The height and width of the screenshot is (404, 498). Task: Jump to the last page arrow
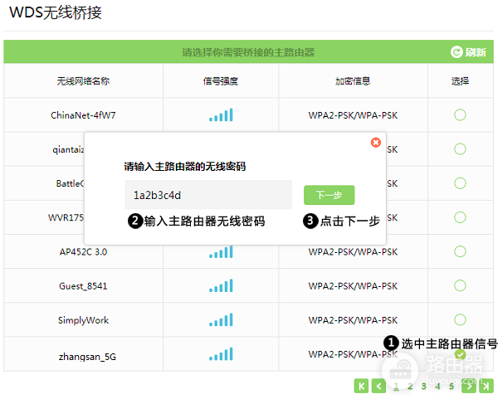pos(486,386)
